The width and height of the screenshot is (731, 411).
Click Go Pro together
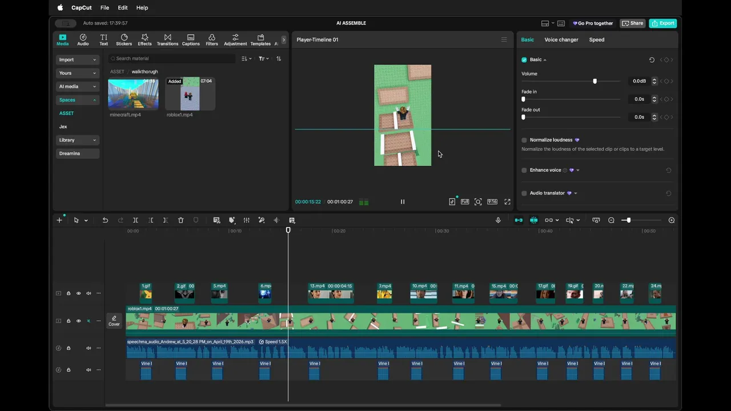(x=593, y=23)
